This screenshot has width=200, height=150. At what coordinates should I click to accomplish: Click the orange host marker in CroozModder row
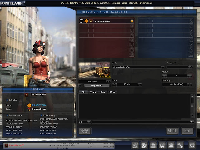[132, 21]
